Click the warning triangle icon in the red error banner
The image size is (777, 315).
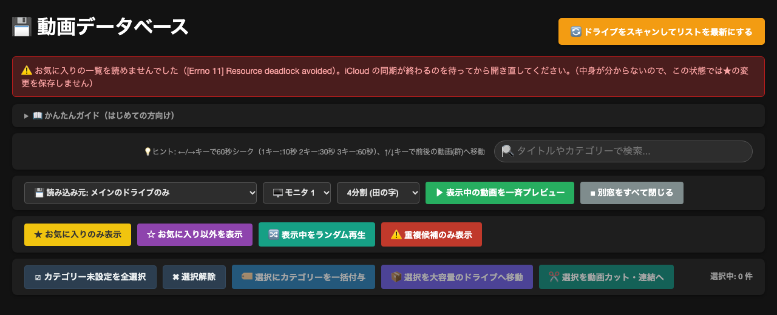coord(26,70)
